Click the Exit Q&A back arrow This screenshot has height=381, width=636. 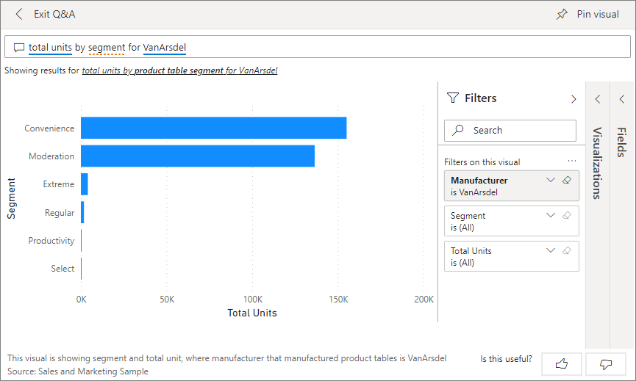pos(19,14)
